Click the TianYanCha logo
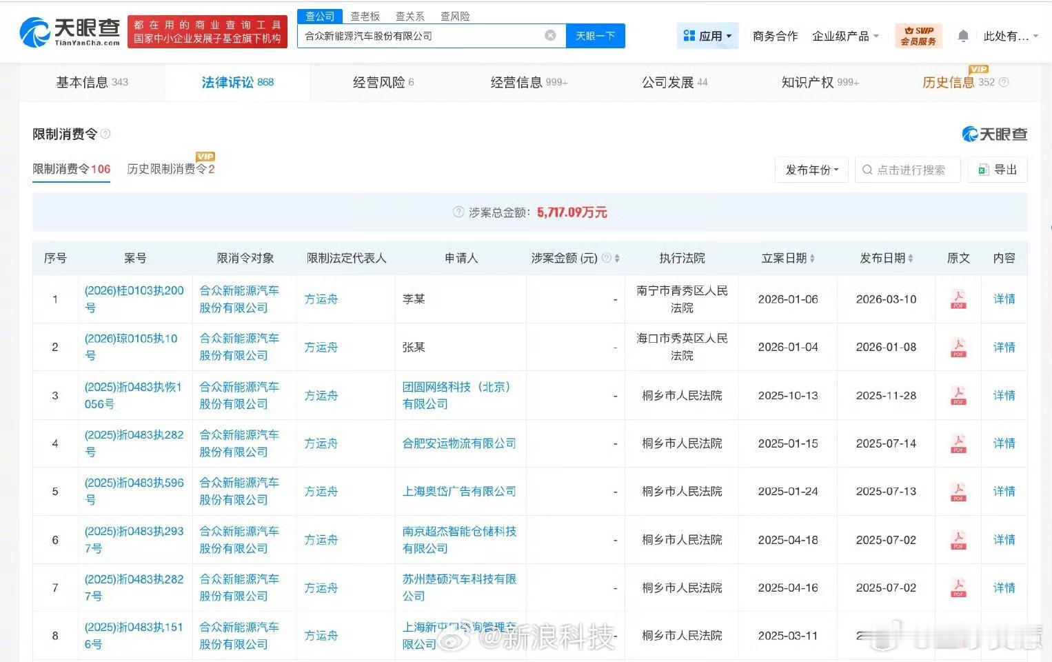Viewport: 1052px width, 662px height. [x=70, y=32]
